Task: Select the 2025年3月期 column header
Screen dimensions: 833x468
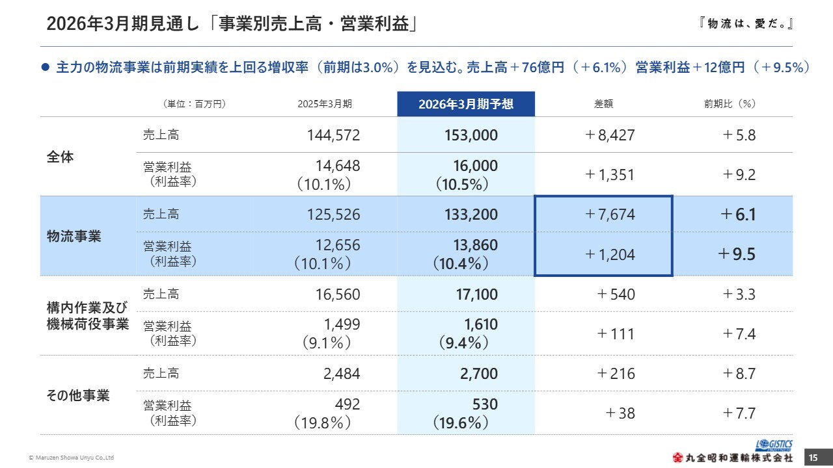Action: 325,104
